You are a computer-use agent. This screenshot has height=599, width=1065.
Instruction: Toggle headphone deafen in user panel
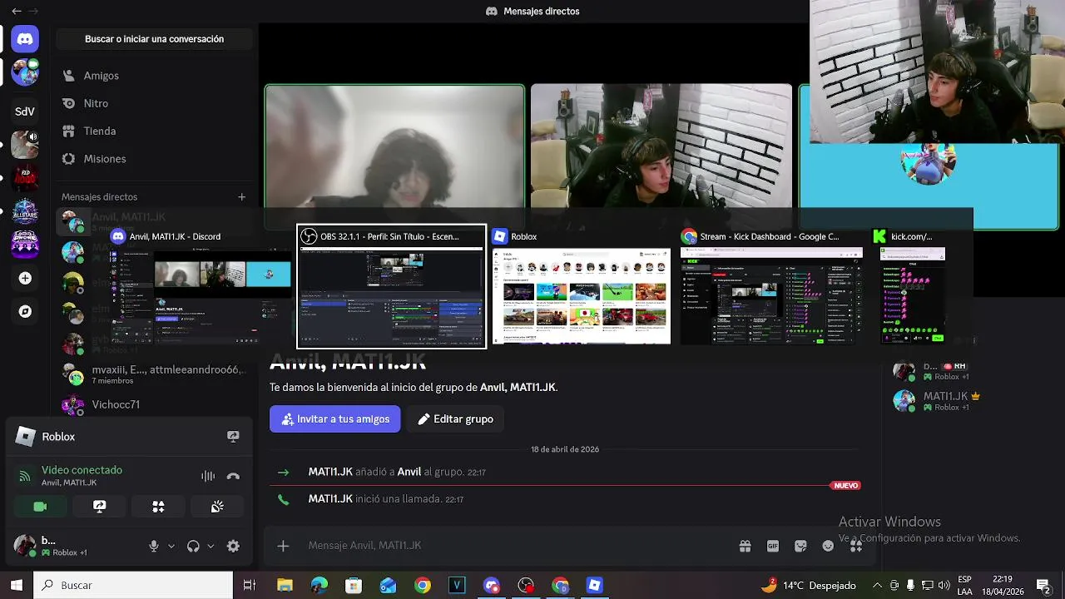pyautogui.click(x=193, y=546)
